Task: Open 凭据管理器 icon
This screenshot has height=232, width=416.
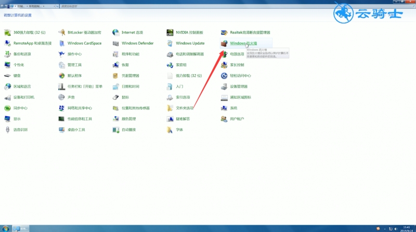Action: [115, 76]
